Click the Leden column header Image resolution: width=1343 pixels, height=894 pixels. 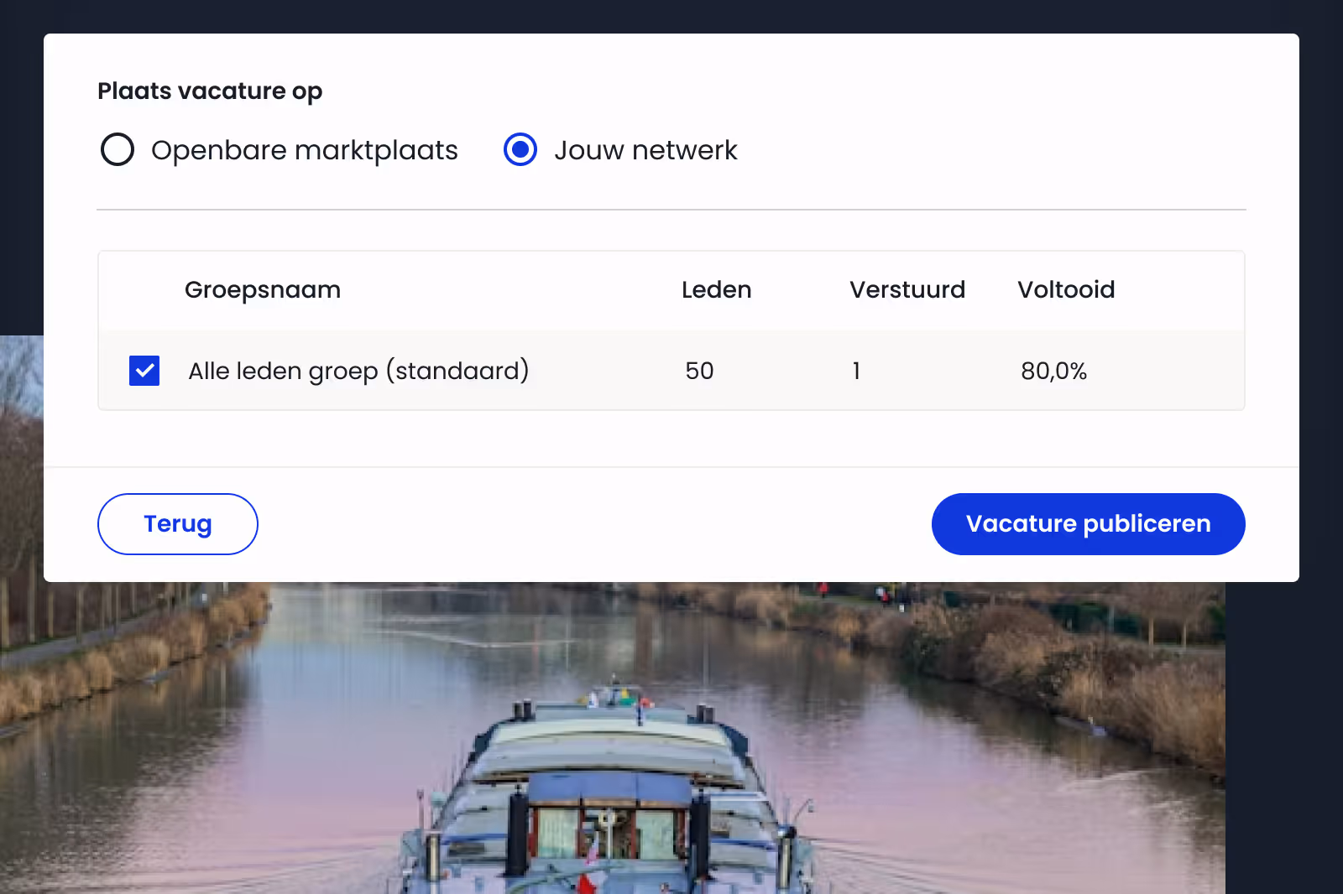click(x=716, y=290)
